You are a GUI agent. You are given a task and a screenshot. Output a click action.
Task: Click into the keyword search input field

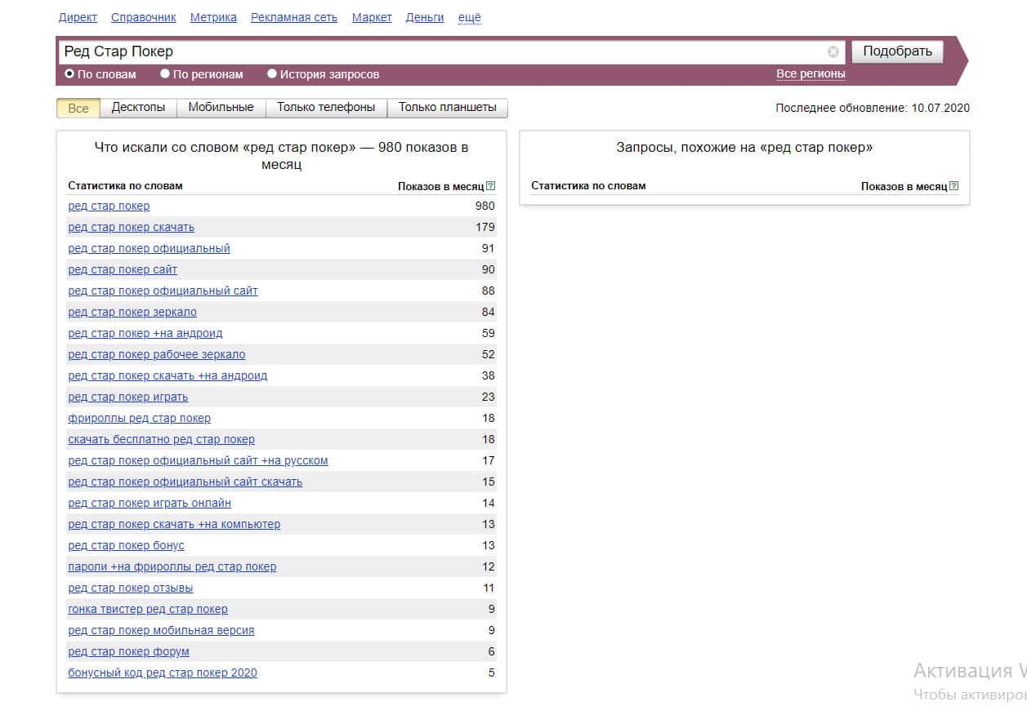(x=441, y=52)
